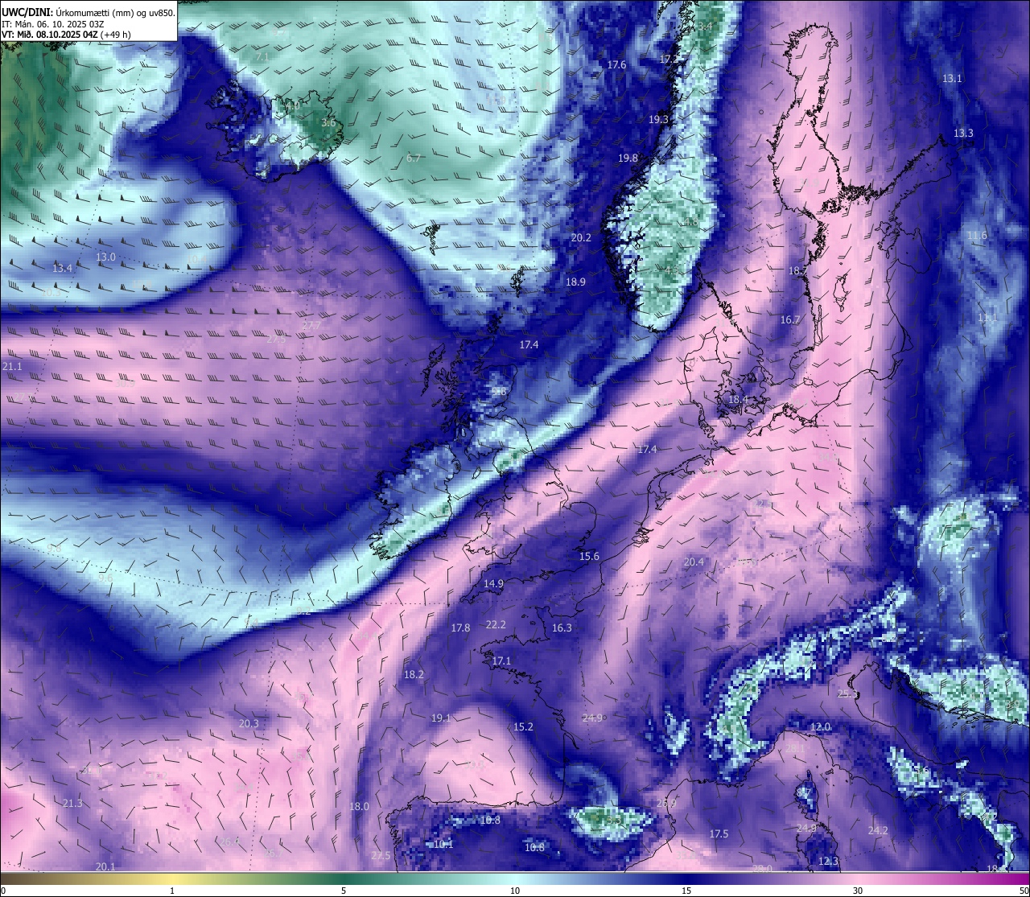Click the 16.3 value over northern France
This screenshot has width=1030, height=897.
click(562, 627)
